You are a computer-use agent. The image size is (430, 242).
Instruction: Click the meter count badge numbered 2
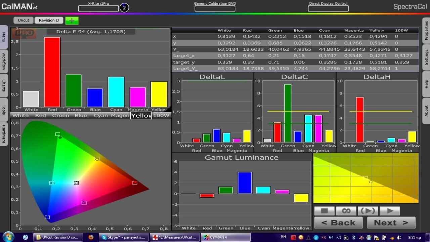pos(124,7)
